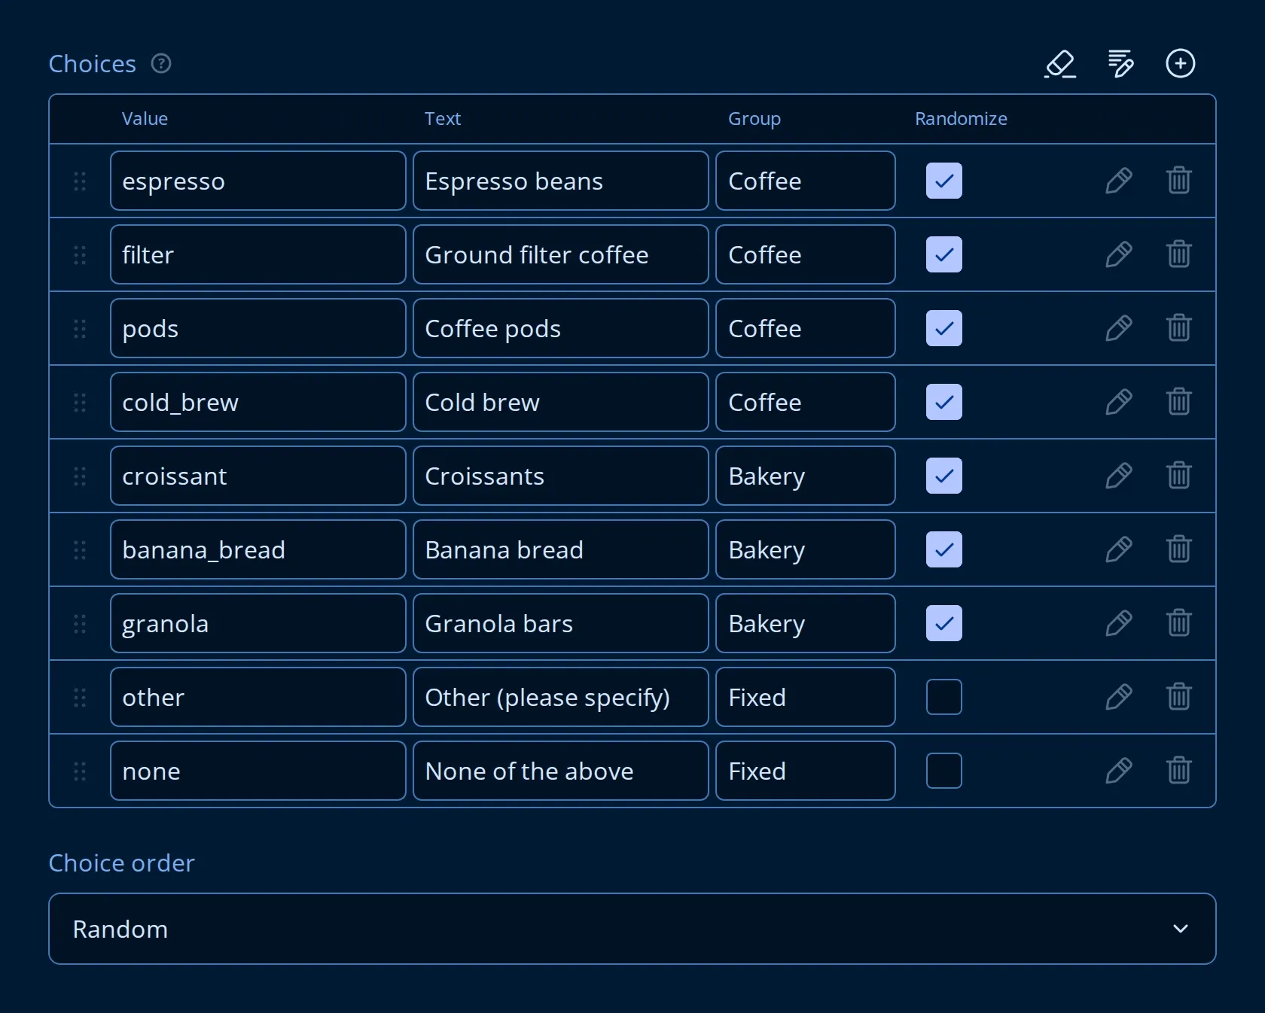Click the Group field of croissant row
Screen dimensions: 1265x1013
point(806,476)
